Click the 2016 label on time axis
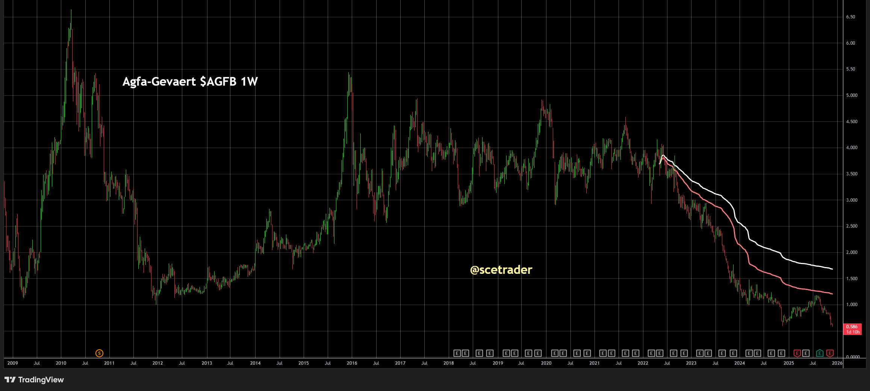The image size is (870, 391). [352, 363]
